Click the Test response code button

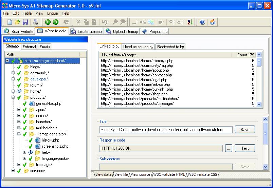[245, 148]
